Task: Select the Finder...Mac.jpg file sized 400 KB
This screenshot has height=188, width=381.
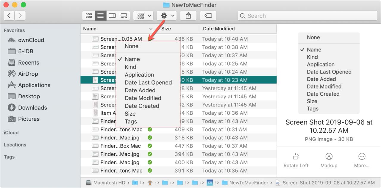Action: click(x=179, y=162)
